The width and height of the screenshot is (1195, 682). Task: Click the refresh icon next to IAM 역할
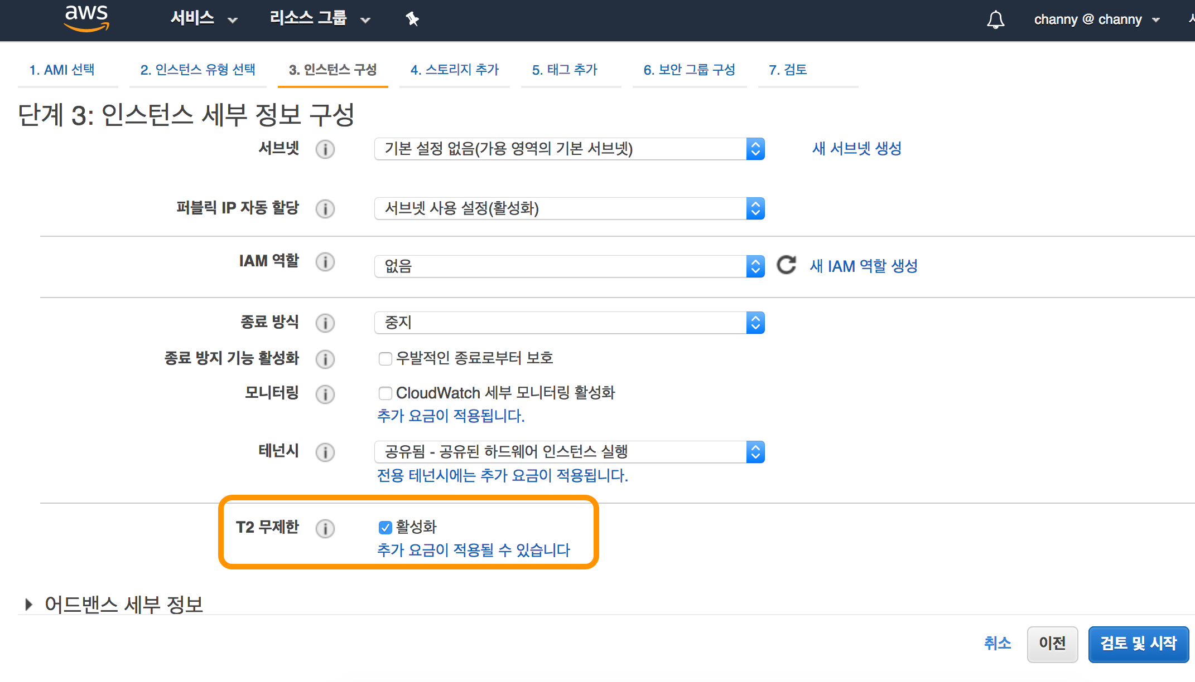(787, 265)
